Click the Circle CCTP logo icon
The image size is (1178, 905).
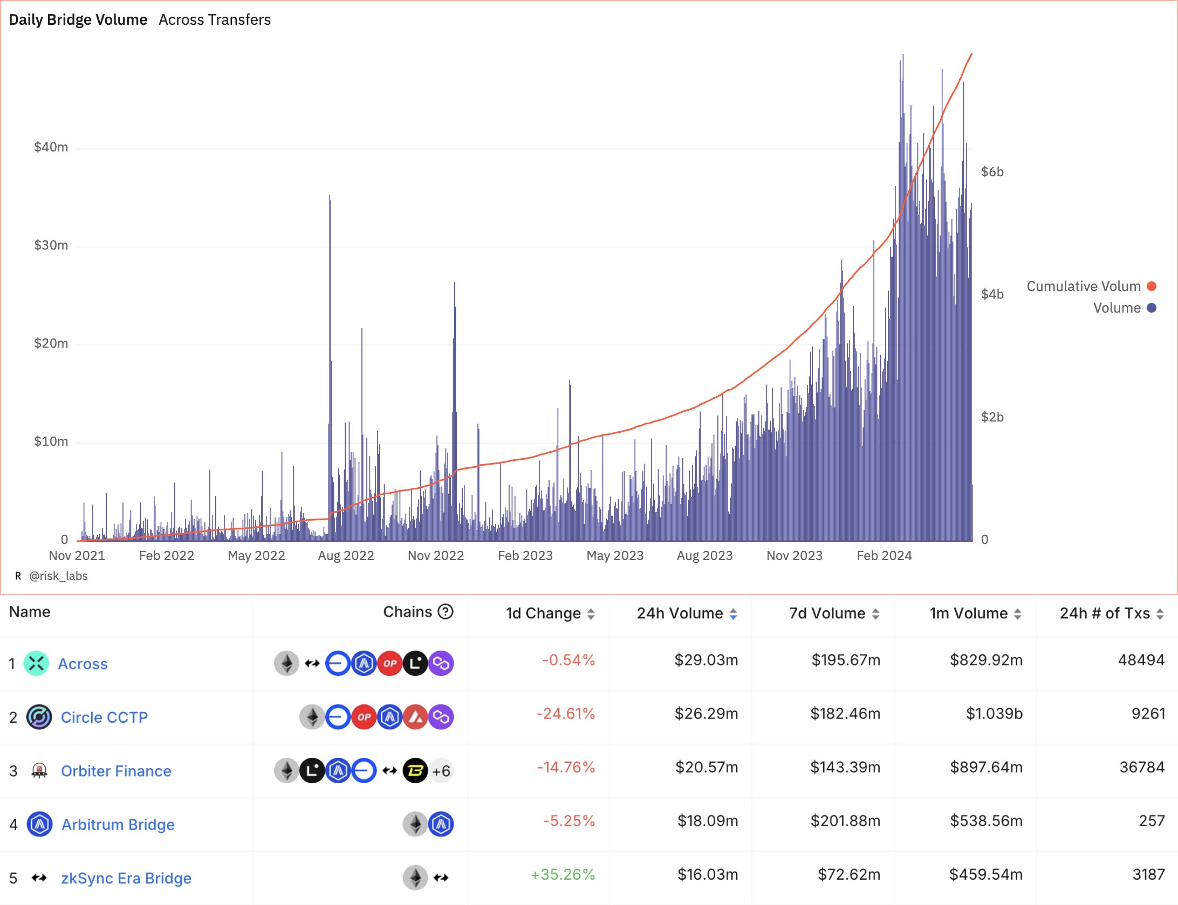[x=39, y=717]
